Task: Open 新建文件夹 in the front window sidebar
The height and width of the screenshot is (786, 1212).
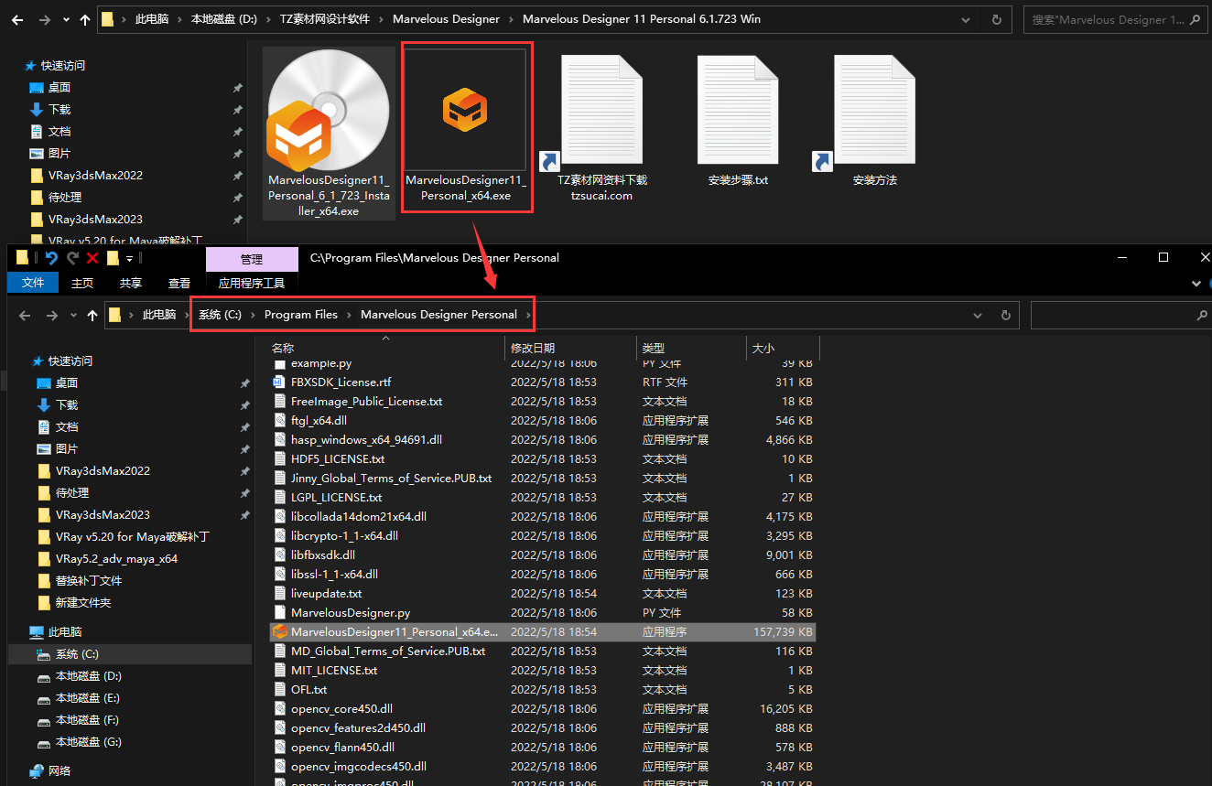Action: [x=83, y=603]
